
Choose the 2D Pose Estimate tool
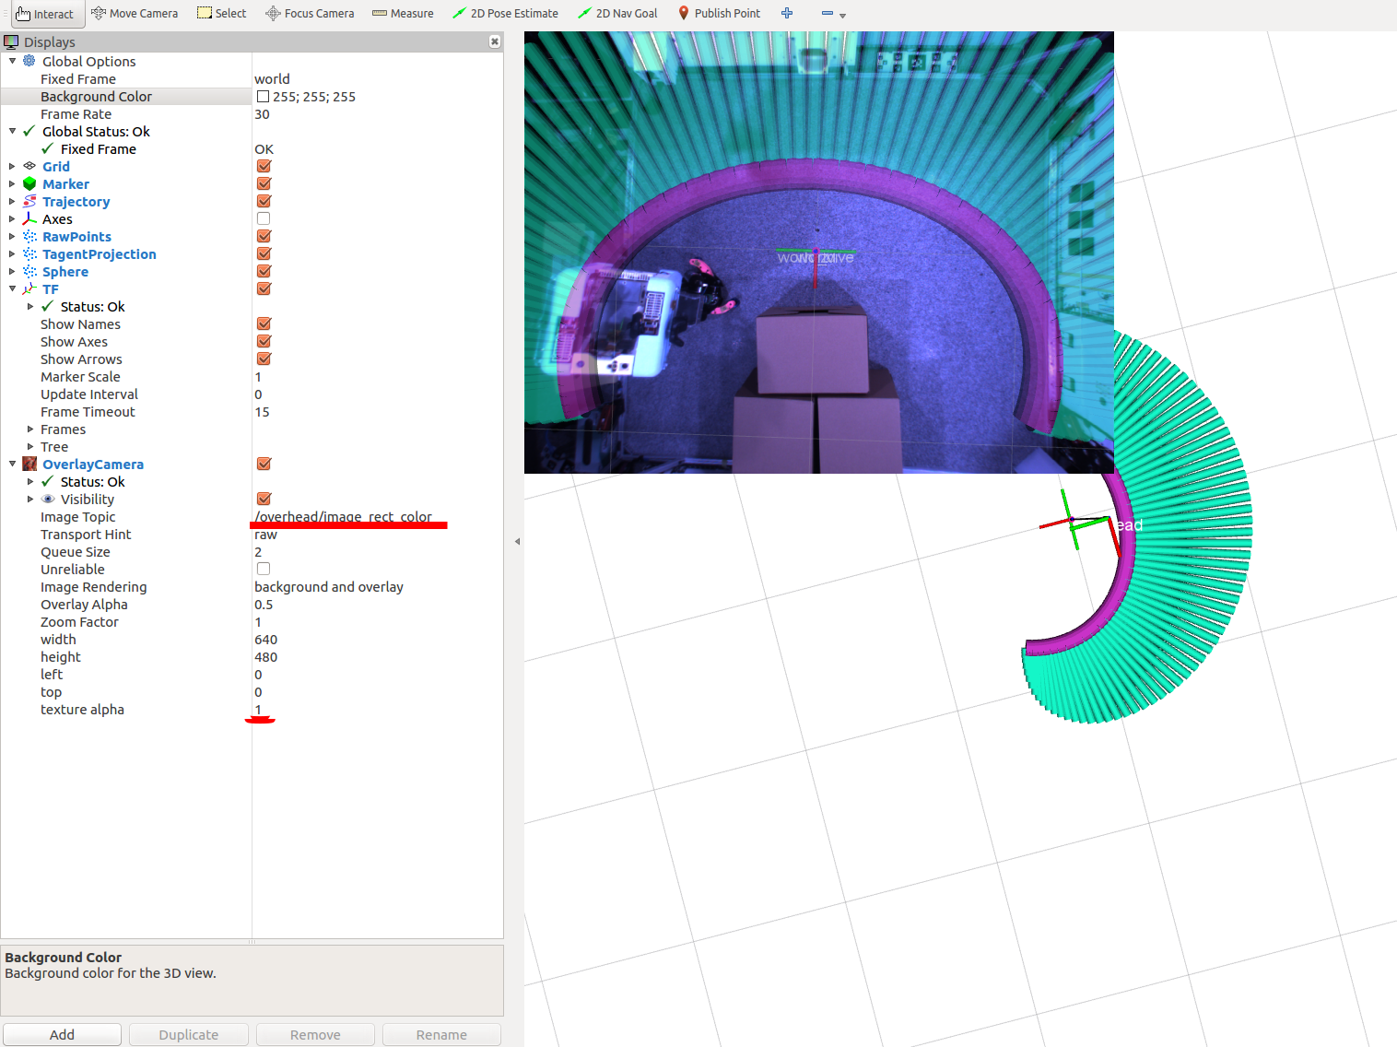click(505, 14)
